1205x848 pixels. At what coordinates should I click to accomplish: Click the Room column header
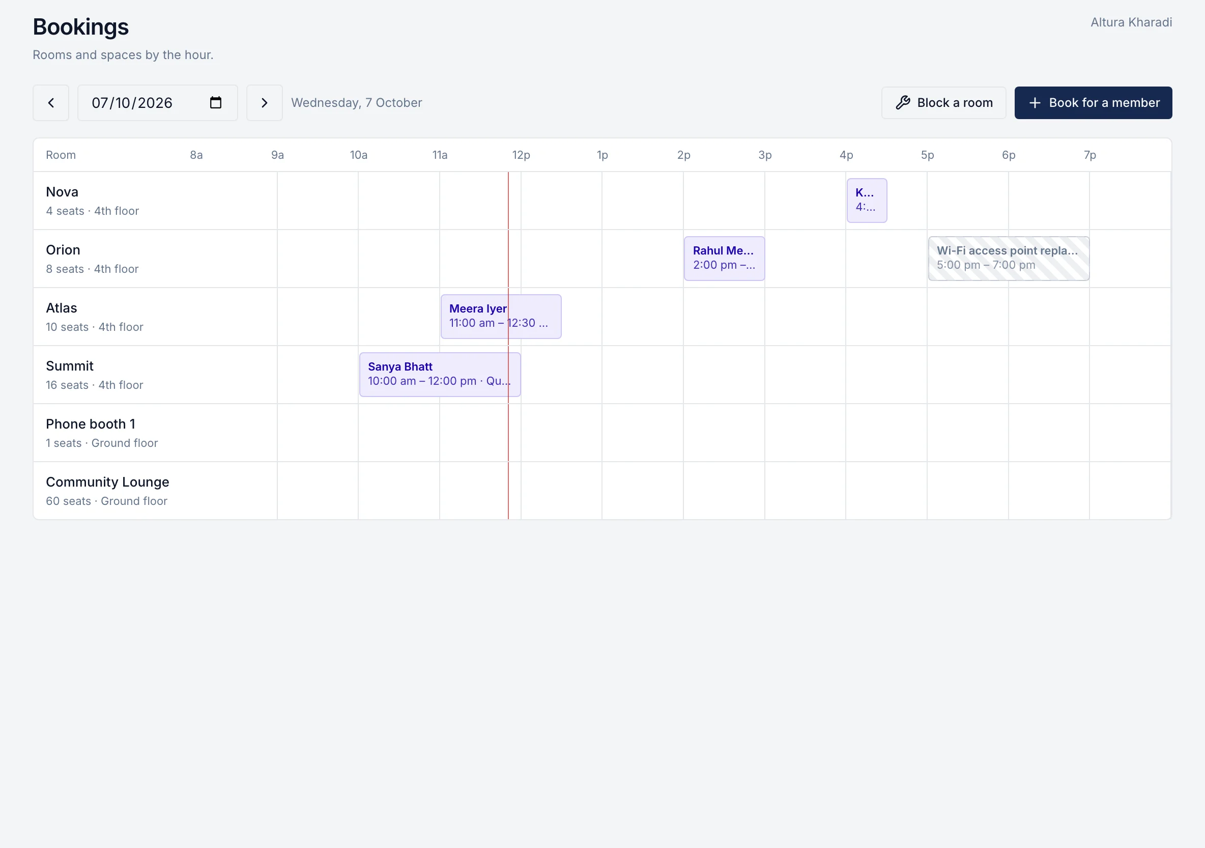(x=61, y=155)
